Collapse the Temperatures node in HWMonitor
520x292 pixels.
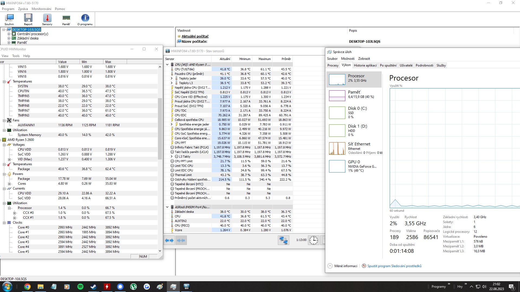[4, 82]
